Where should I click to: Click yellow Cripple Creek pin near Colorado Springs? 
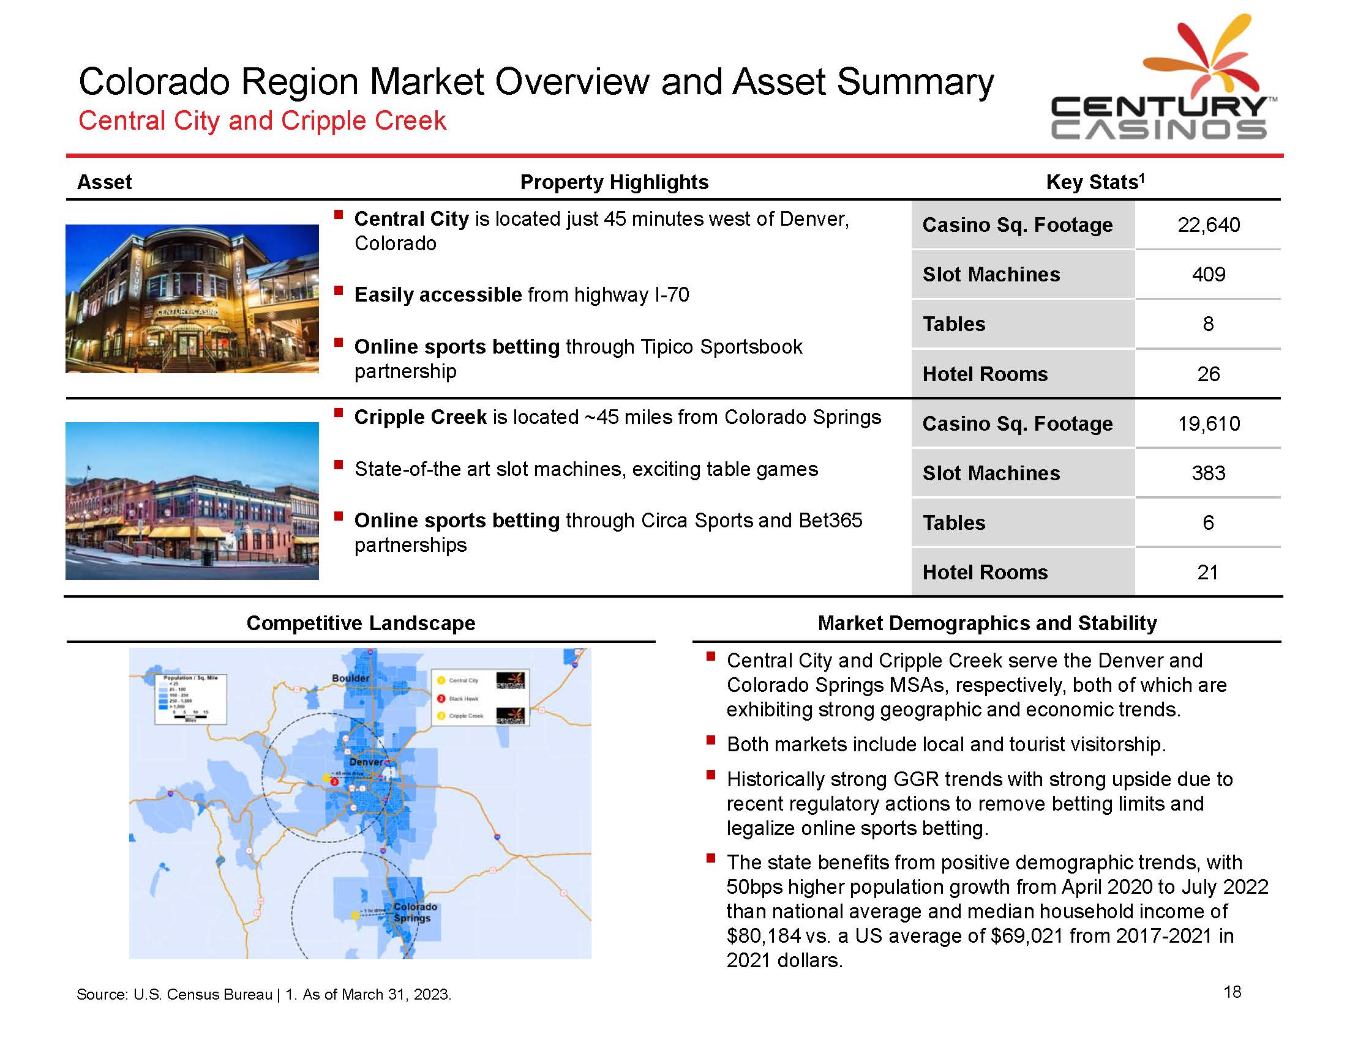(x=355, y=916)
